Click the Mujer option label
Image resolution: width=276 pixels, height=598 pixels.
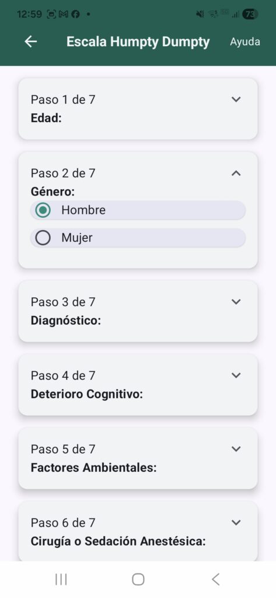coord(77,238)
